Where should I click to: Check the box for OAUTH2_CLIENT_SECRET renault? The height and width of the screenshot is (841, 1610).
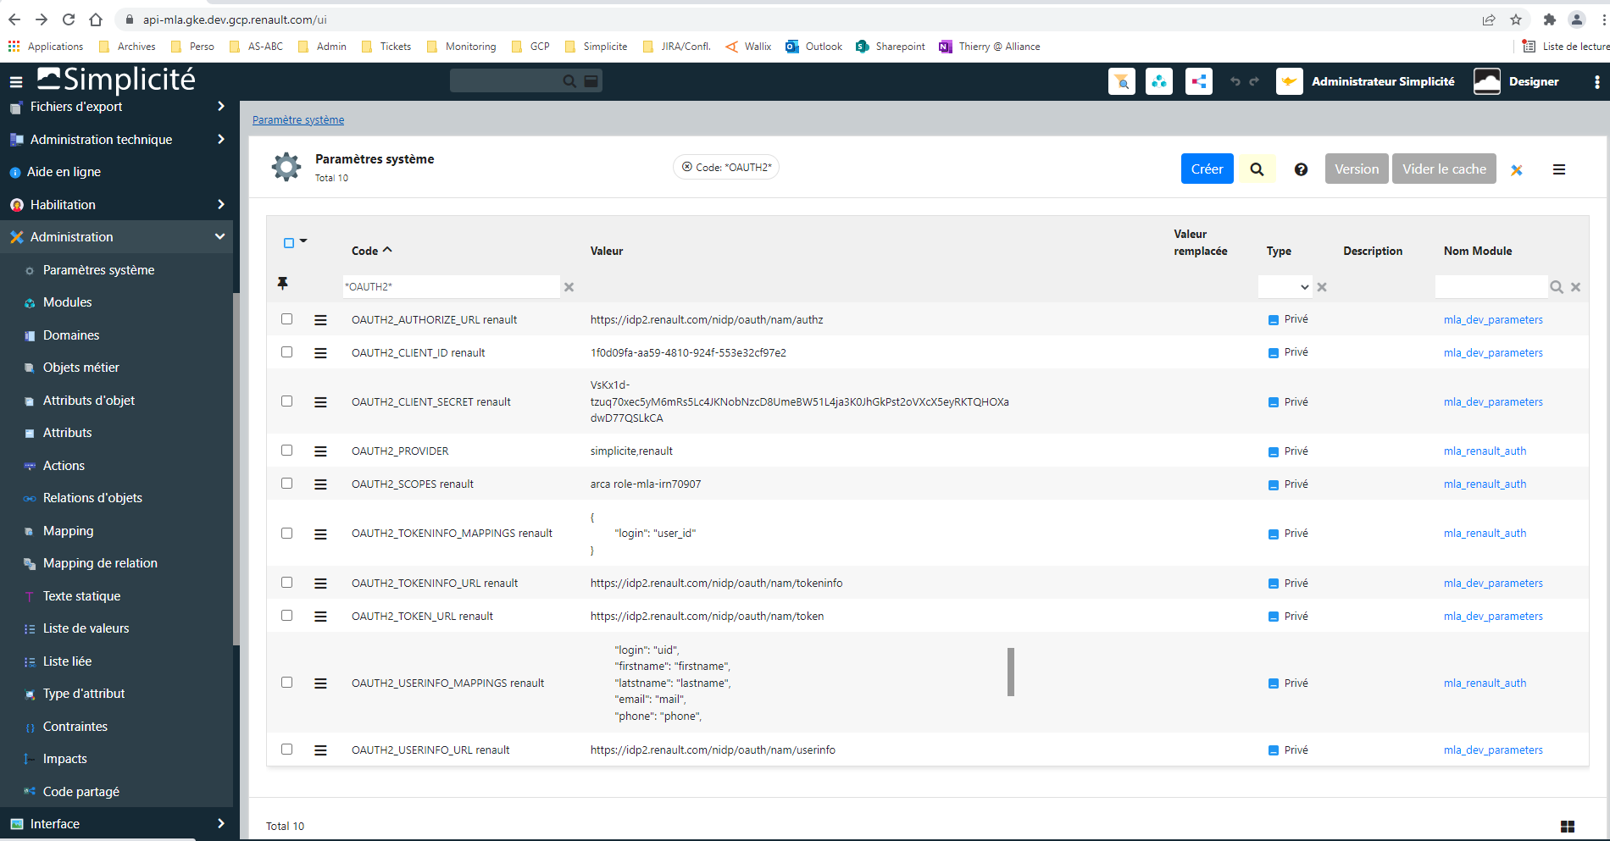pyautogui.click(x=287, y=401)
